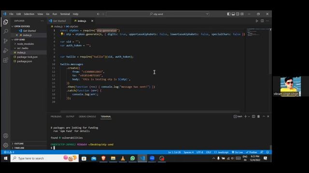Click Ln, Col cursor position indicator
The width and height of the screenshot is (309, 173).
174,152
